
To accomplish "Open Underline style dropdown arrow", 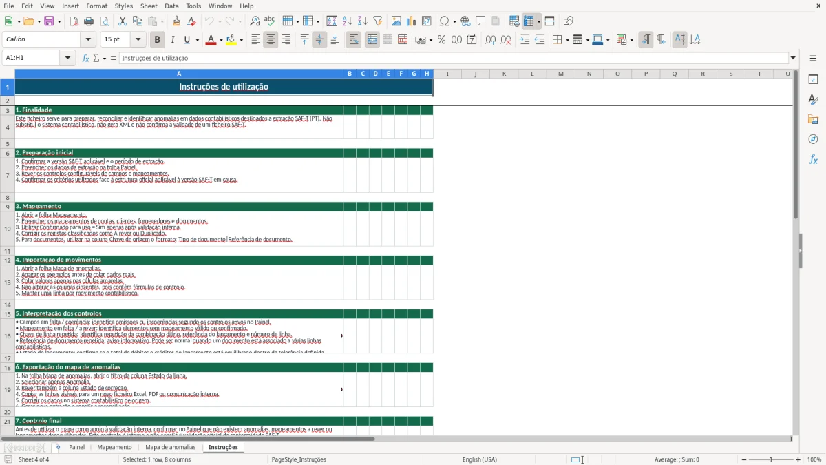I will (x=197, y=40).
